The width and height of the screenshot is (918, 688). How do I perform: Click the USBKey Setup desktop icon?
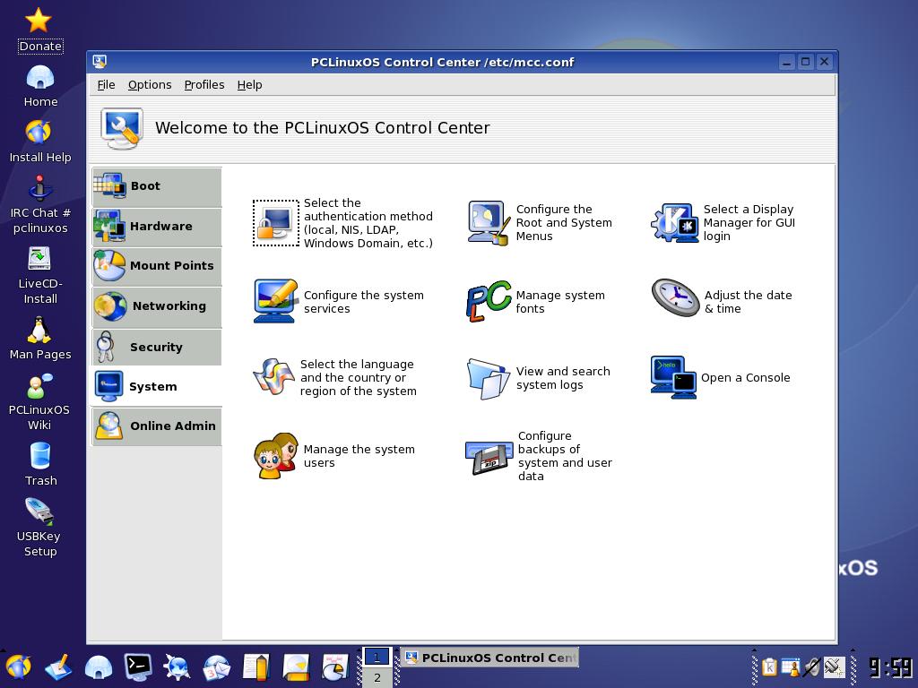39,528
